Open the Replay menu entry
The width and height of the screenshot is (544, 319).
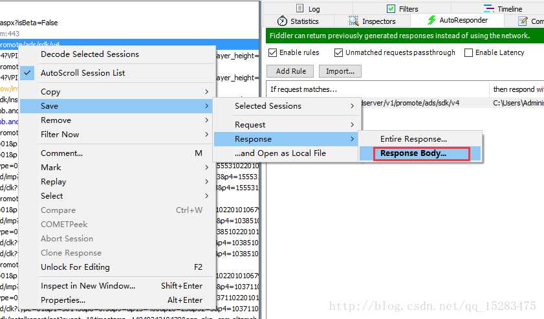(x=117, y=182)
